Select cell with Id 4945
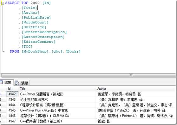The height and width of the screenshot is (125, 177). (x=12, y=110)
